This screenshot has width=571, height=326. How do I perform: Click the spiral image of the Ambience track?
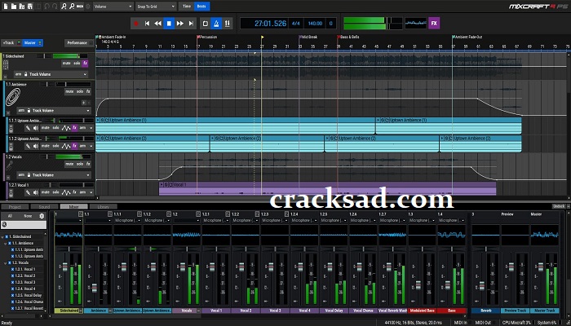click(13, 97)
